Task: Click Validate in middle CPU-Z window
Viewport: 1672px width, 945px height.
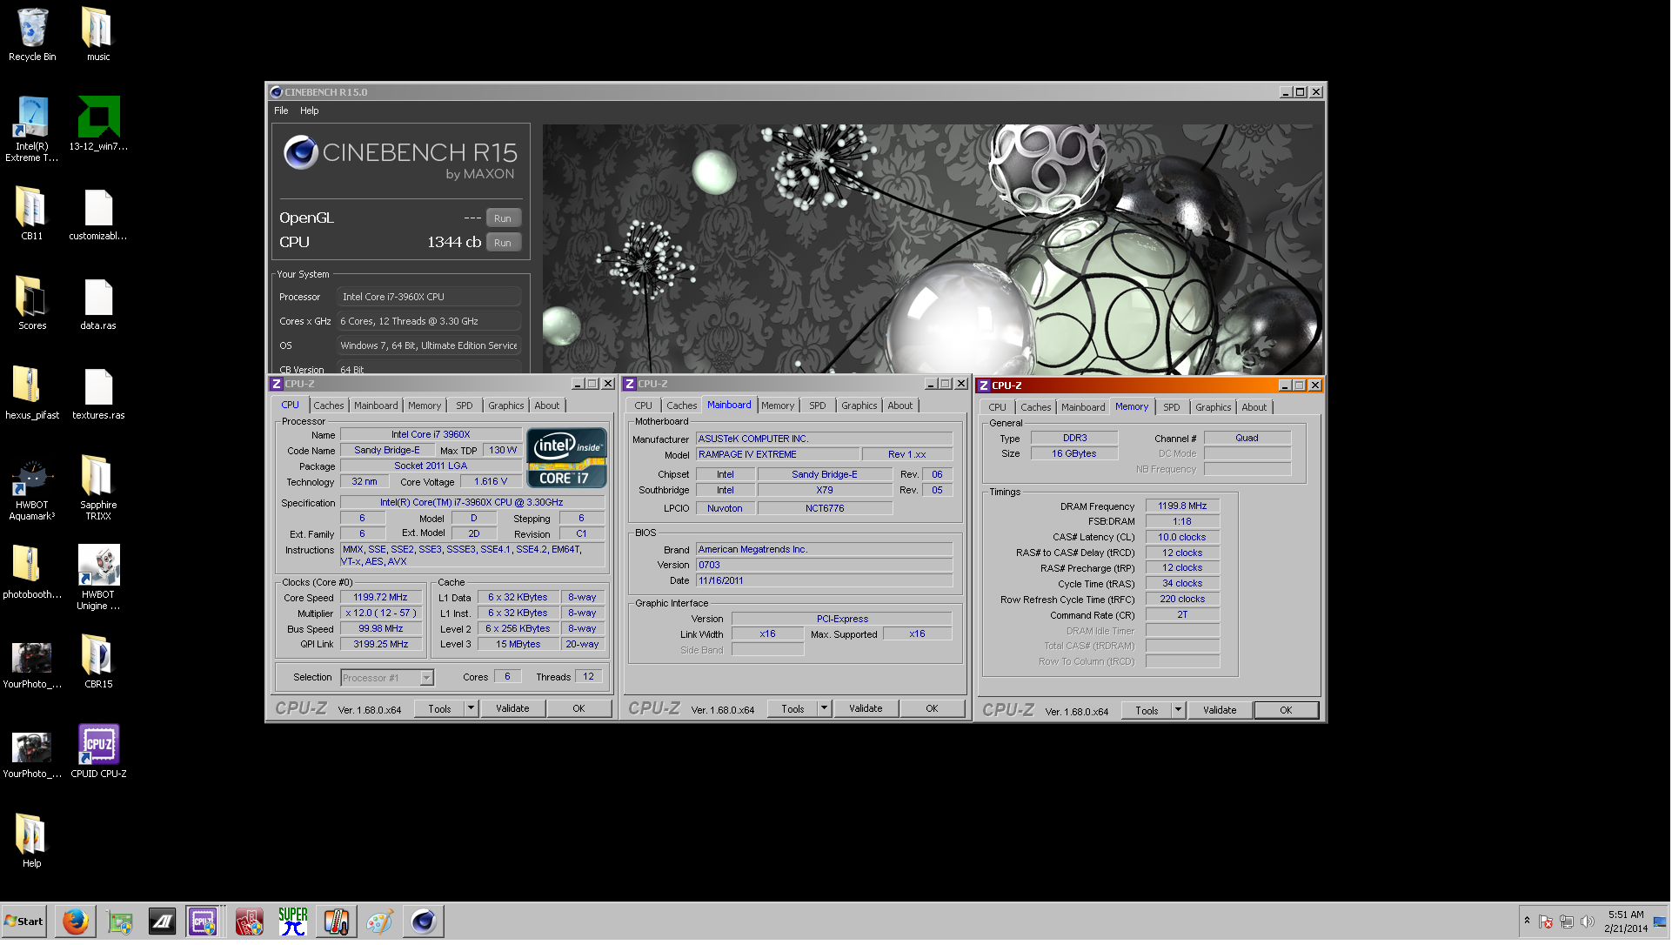Action: click(866, 708)
